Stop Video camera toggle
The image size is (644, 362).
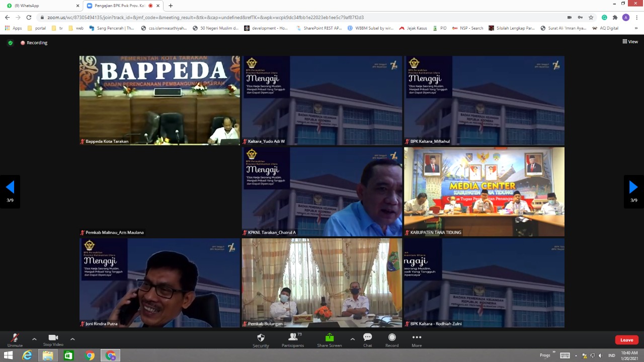53,338
